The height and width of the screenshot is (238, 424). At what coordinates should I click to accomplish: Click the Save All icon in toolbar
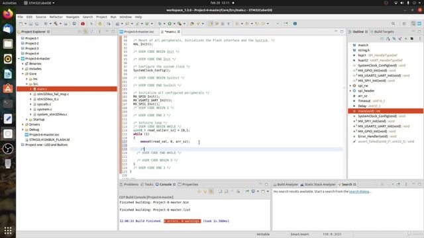37,24
